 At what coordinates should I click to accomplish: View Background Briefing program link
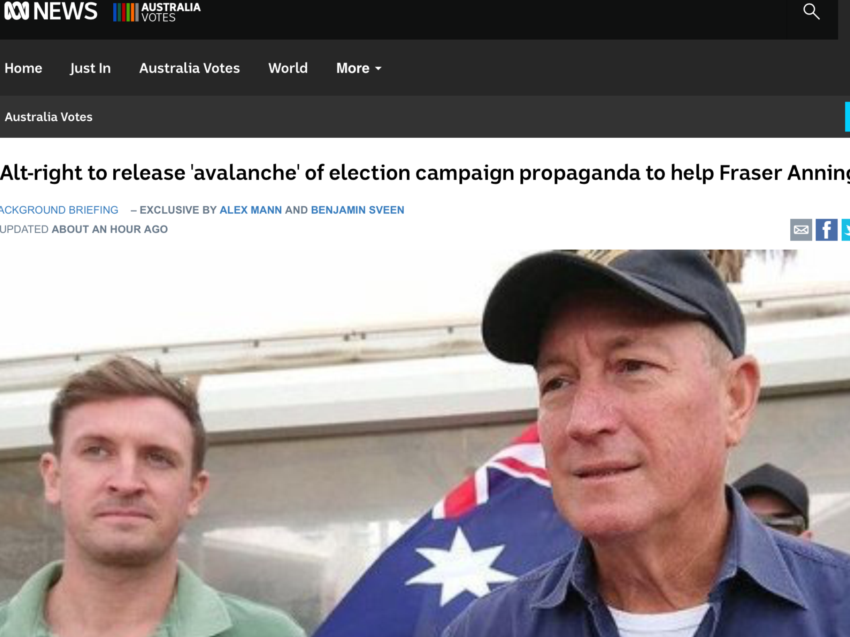(x=59, y=210)
